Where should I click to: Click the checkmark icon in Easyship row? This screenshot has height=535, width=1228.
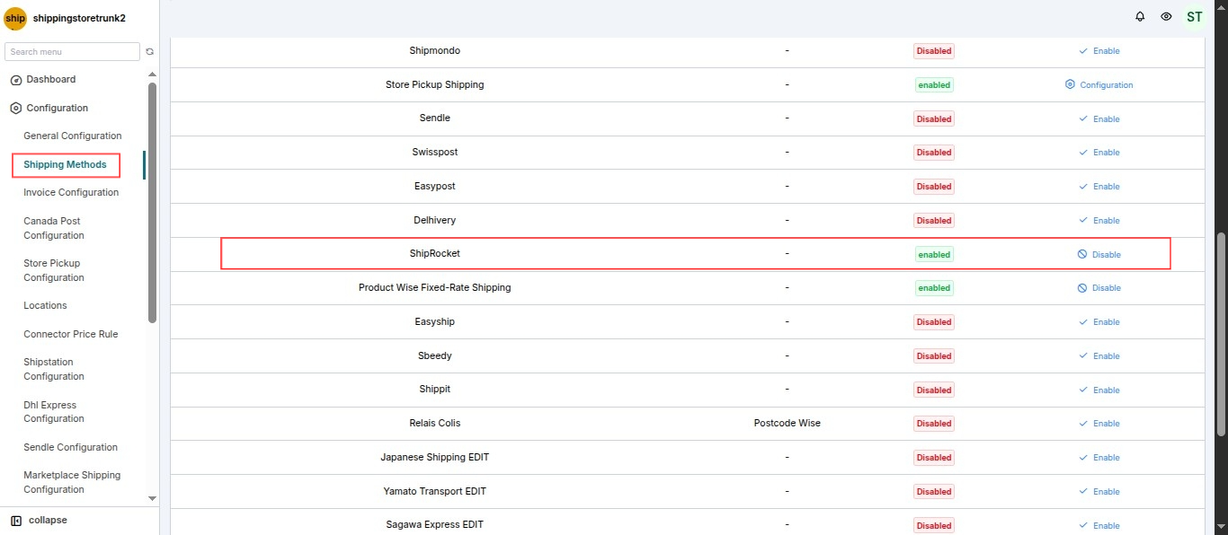tap(1083, 322)
